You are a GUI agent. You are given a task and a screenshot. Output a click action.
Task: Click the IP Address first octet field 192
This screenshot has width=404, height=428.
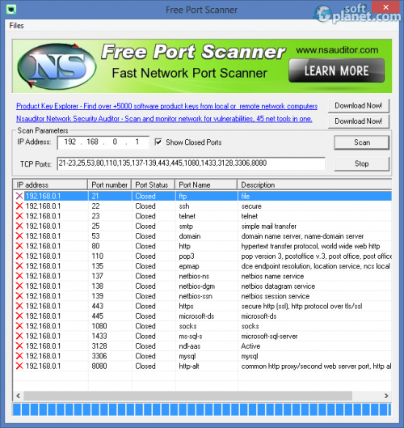(x=70, y=142)
